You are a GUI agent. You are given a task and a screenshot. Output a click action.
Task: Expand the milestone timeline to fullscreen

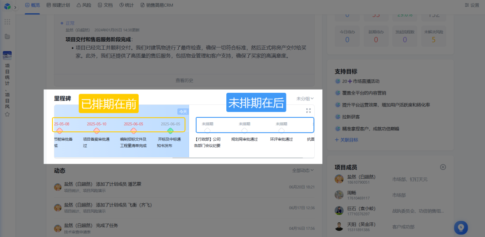(308, 110)
